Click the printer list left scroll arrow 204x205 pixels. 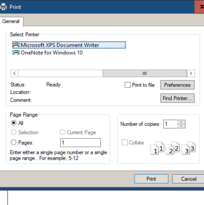click(15, 73)
